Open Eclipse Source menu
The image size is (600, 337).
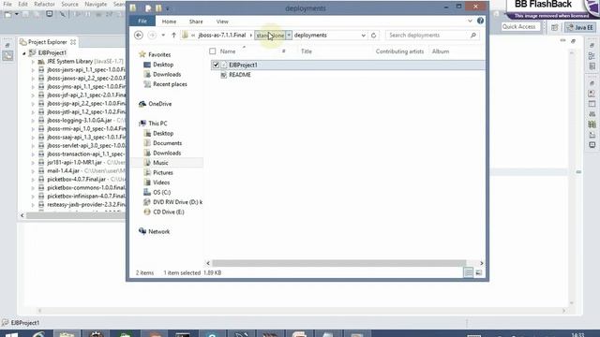click(69, 4)
